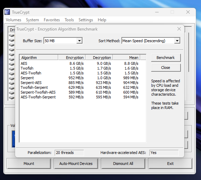Click the 629 MB/s encryption value
Image resolution: width=201 pixels, height=180 pixels.
(76, 87)
